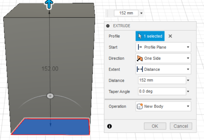Open dropdown arrow beside floating 152 mm box
Screen dimensions: 204x140
(x=142, y=13)
